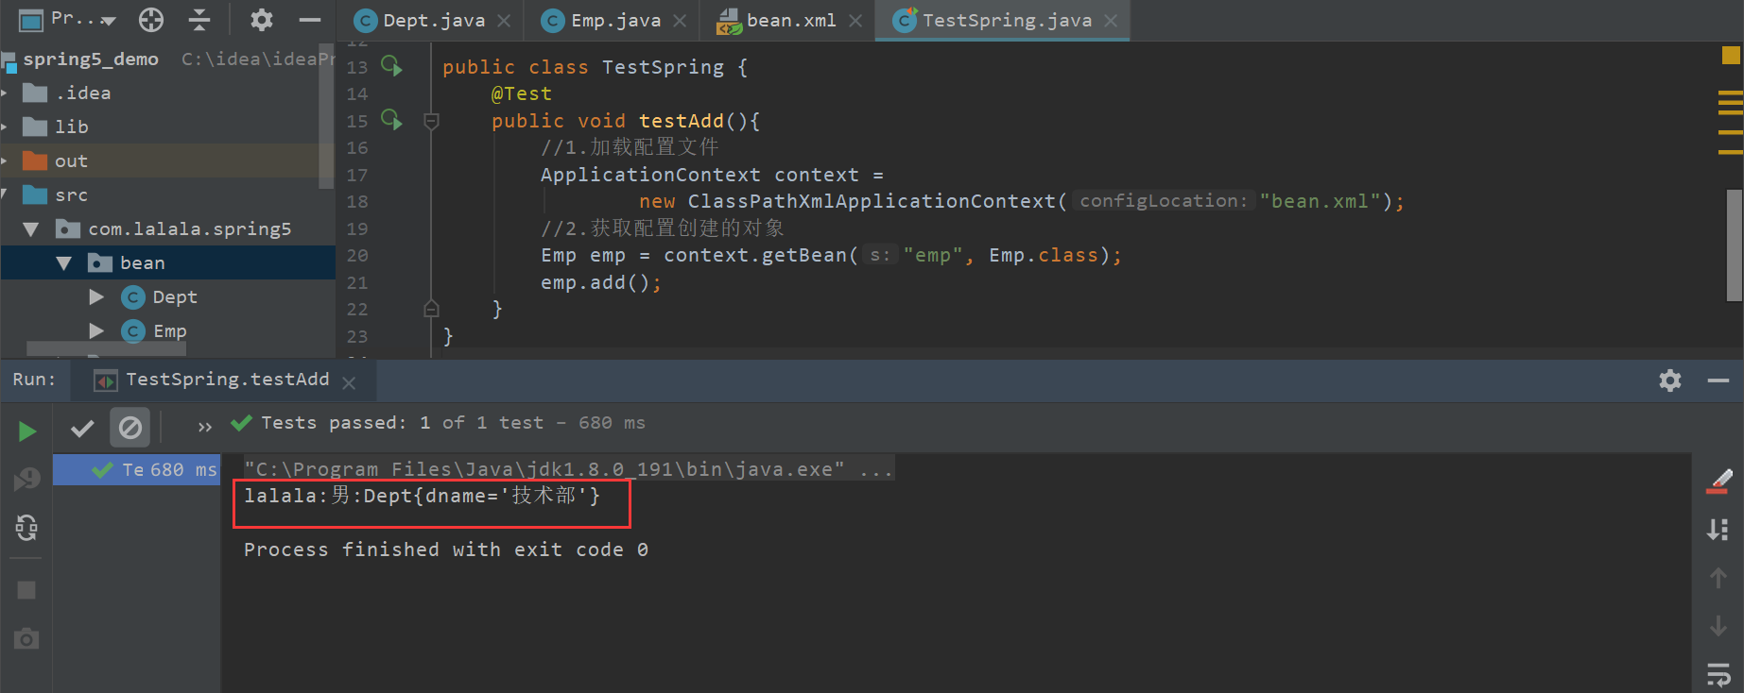
Task: Click the project tree horizontal scrollbar
Action: click(106, 348)
